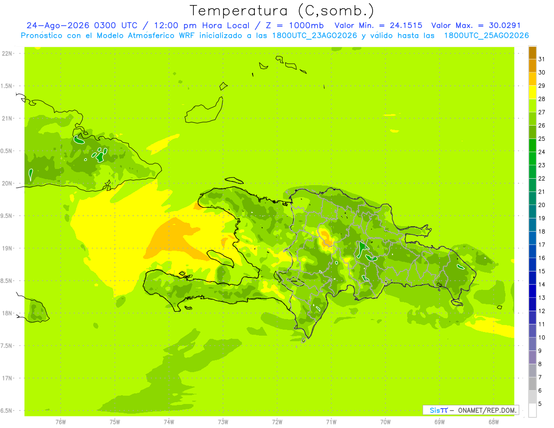Click the '21N' latitude label
554x428 pixels.
pos(7,119)
